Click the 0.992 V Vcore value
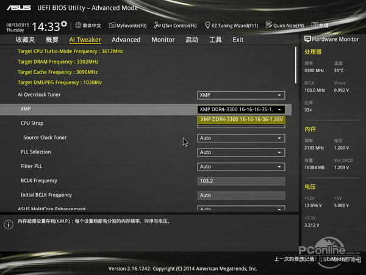 342,90
